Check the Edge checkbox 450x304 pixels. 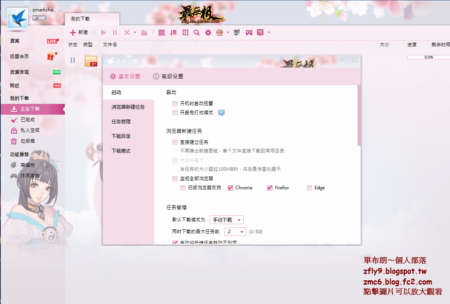309,188
